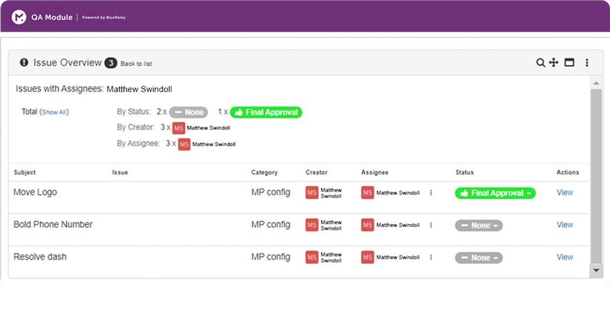Click MS avatar in By Assignee summary
Image resolution: width=610 pixels, height=321 pixels.
184,144
